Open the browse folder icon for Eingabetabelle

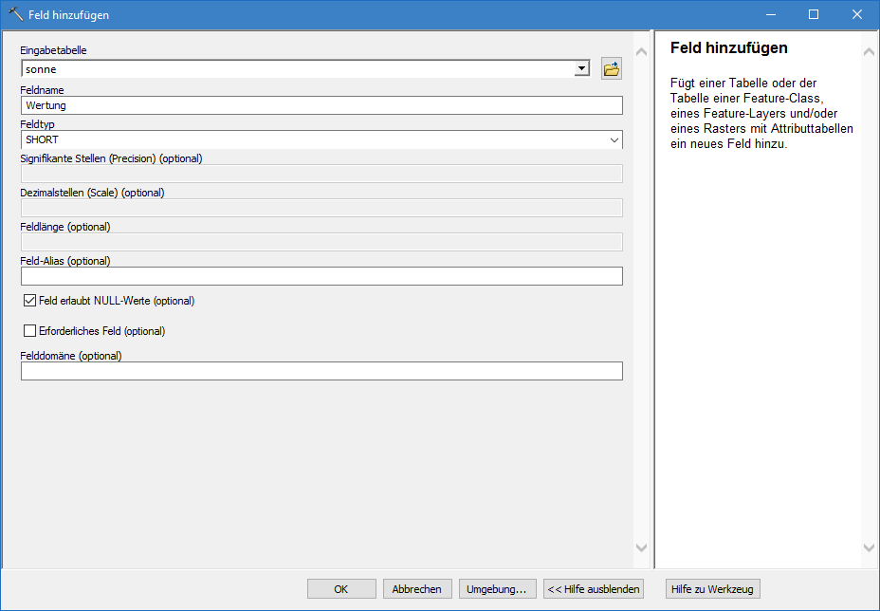[612, 69]
